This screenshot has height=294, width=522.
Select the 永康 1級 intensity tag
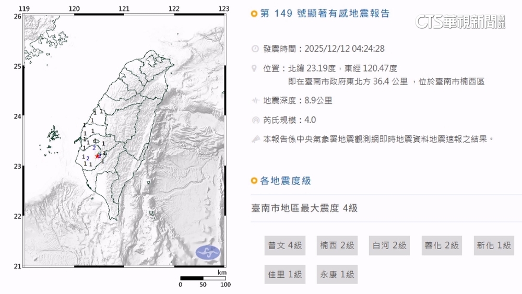[337, 274]
